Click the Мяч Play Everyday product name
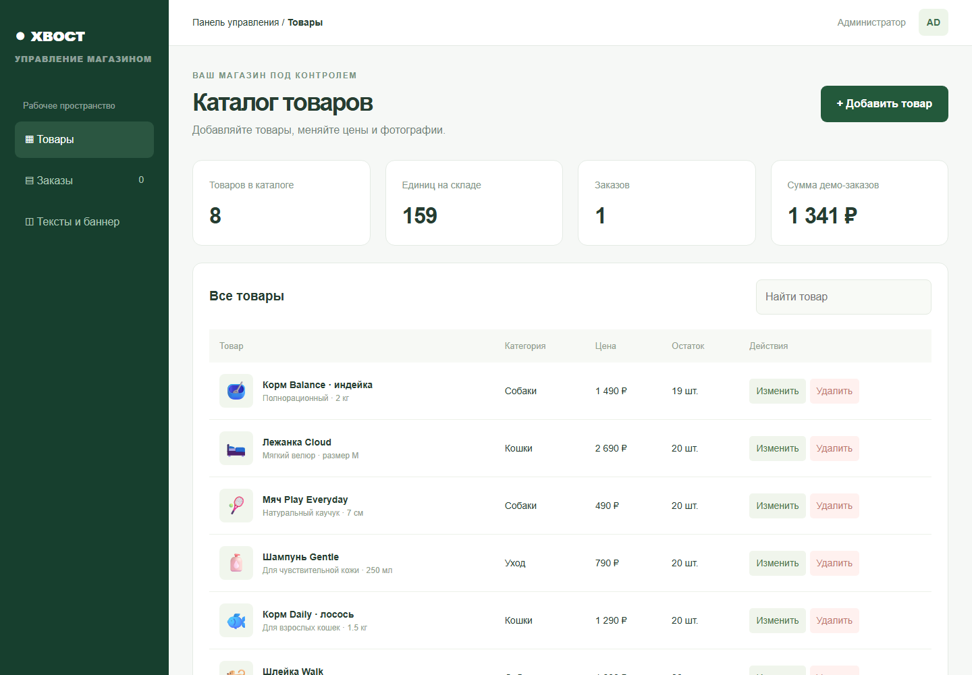972x675 pixels. tap(305, 500)
